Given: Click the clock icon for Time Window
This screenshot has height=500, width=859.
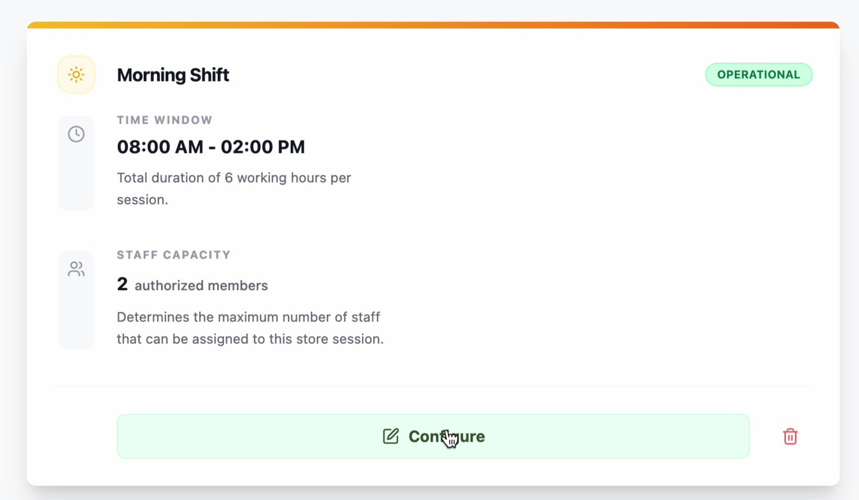Looking at the screenshot, I should pos(76,134).
